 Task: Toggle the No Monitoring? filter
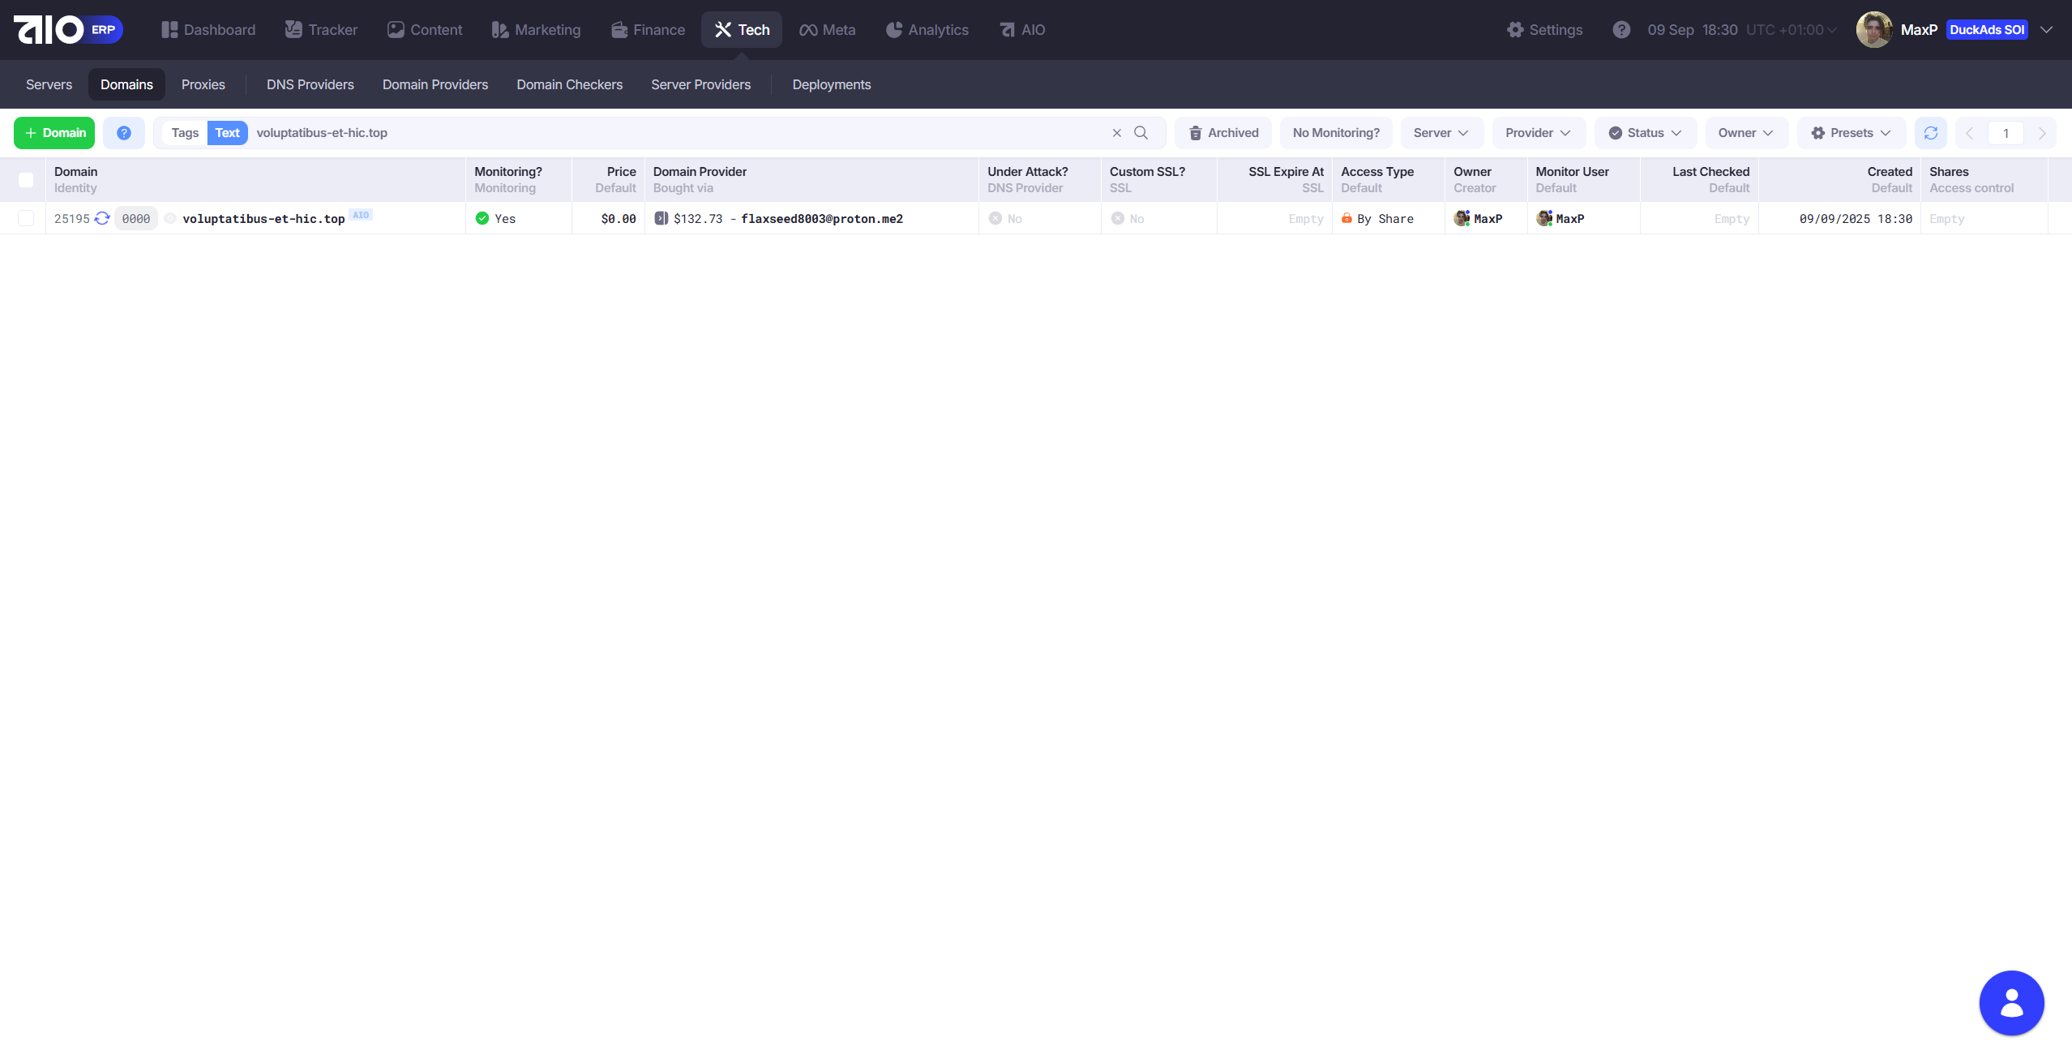(x=1336, y=133)
